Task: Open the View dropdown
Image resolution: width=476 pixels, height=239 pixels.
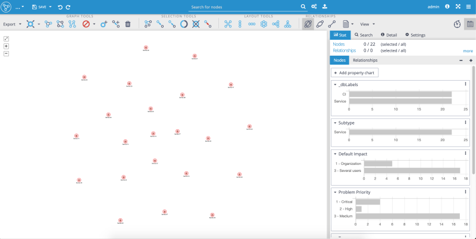Action: coord(367,24)
